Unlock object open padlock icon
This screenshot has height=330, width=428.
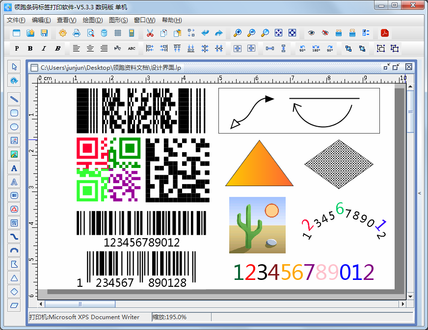coord(352,33)
